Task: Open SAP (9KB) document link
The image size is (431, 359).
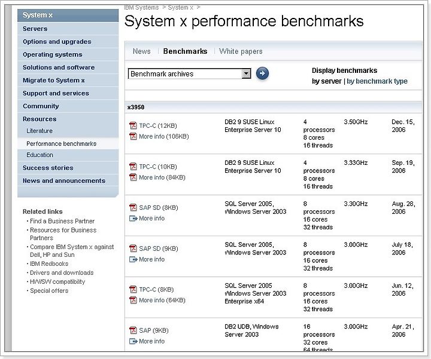Action: pos(154,330)
